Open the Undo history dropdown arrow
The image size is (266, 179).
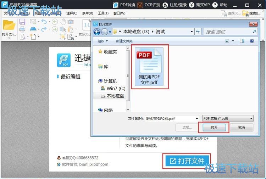(49, 22)
